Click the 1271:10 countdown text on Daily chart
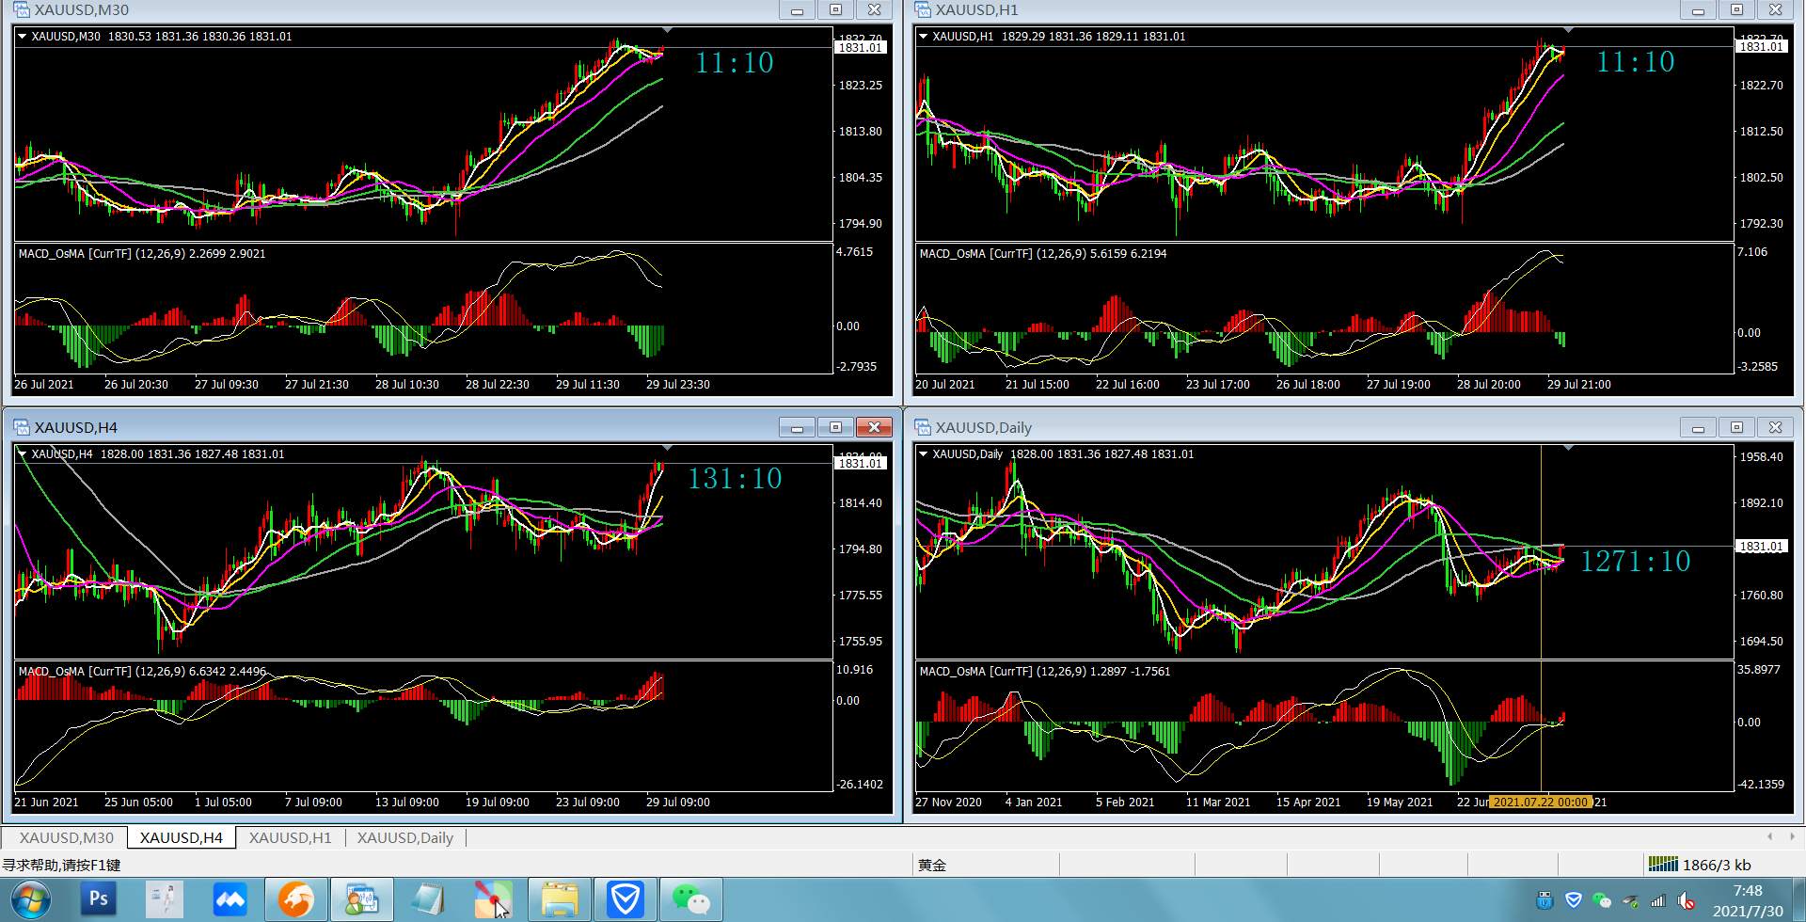The image size is (1806, 922). pyautogui.click(x=1635, y=562)
